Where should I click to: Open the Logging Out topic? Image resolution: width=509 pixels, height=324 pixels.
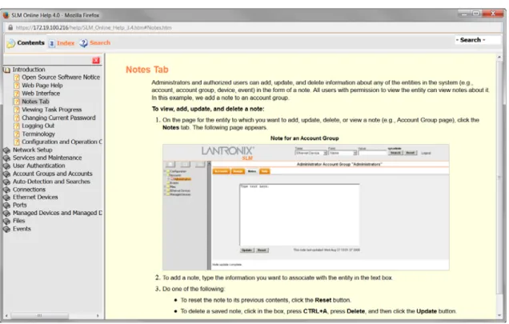point(38,126)
